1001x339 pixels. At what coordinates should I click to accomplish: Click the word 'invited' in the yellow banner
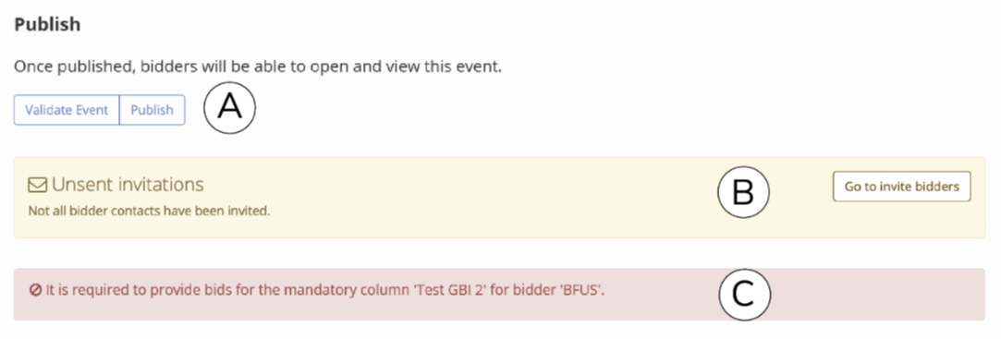click(x=251, y=210)
